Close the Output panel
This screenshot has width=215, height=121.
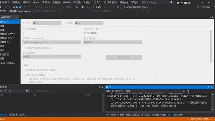click(212, 87)
